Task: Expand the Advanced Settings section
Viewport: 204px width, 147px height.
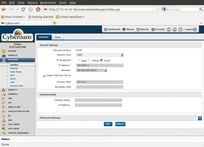Action: click(200, 118)
